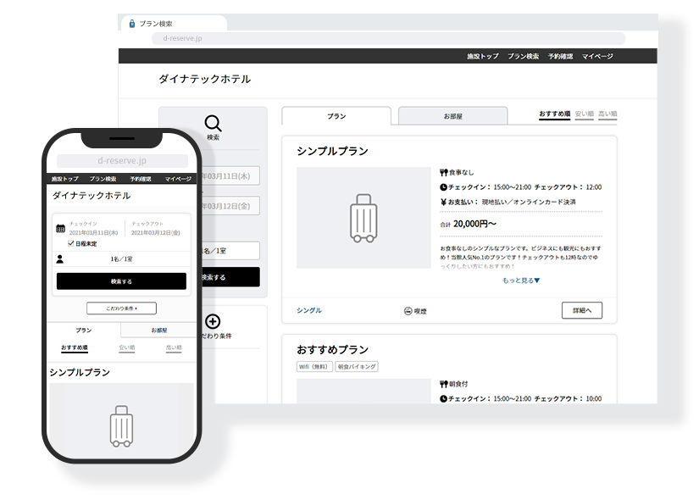Click the desktop magnifier search icon
The height and width of the screenshot is (500, 699).
pos(213,124)
